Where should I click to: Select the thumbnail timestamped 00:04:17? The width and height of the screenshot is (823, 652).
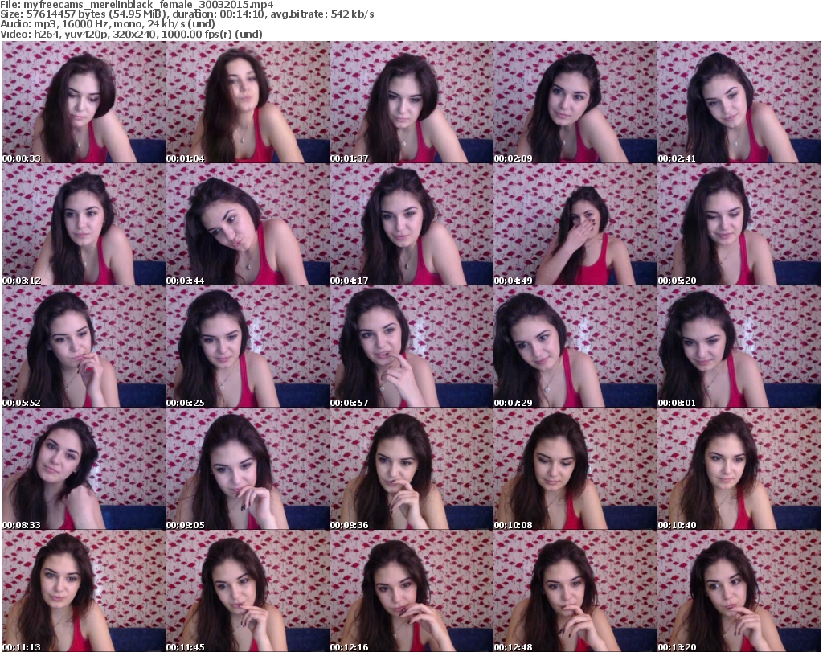(x=411, y=224)
